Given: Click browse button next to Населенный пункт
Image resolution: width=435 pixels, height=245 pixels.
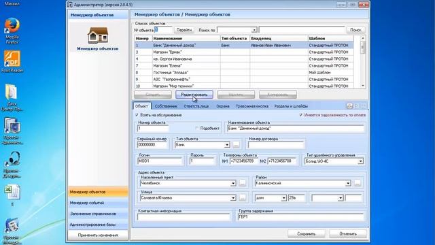Looking at the screenshot, I should pos(243,183).
